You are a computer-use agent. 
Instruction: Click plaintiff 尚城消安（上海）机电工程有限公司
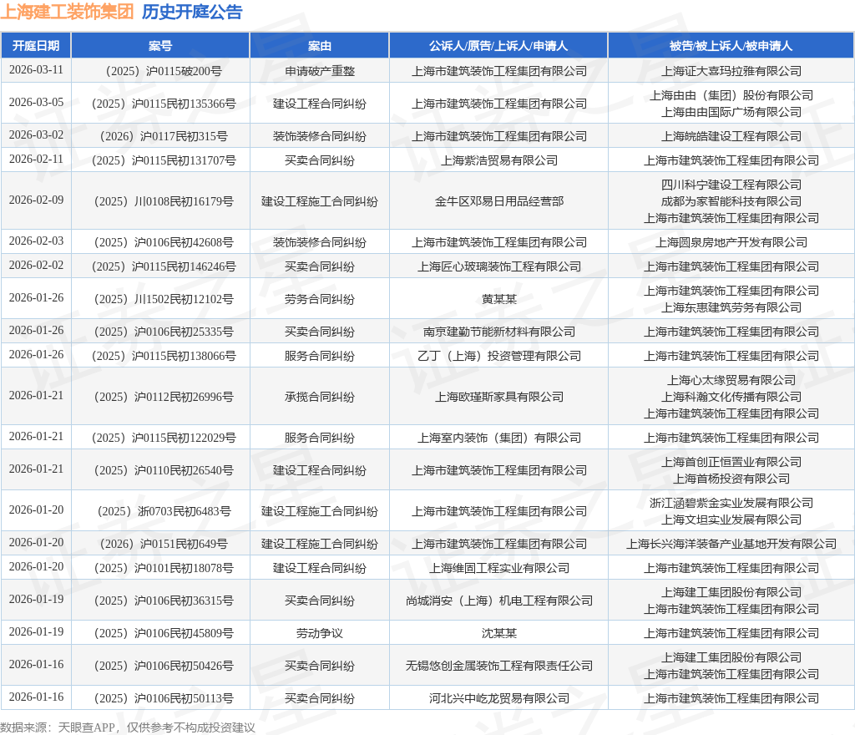click(499, 601)
